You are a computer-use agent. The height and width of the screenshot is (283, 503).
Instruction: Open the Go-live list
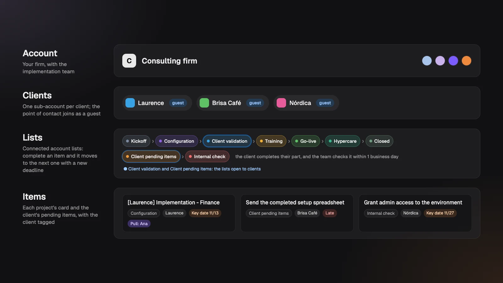[x=306, y=141]
